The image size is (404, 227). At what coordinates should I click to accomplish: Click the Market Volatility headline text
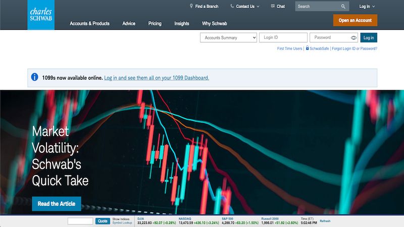pyautogui.click(x=60, y=156)
